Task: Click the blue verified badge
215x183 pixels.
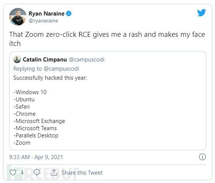Action: [x=68, y=14]
